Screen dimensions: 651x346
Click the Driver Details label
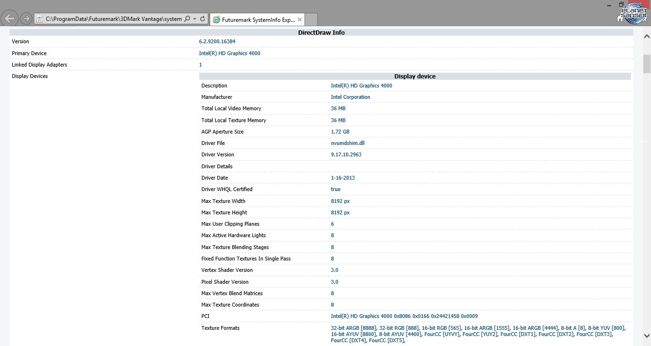[x=217, y=166]
